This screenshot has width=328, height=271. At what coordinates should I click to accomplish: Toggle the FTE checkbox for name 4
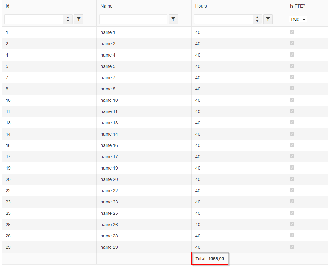coord(292,55)
